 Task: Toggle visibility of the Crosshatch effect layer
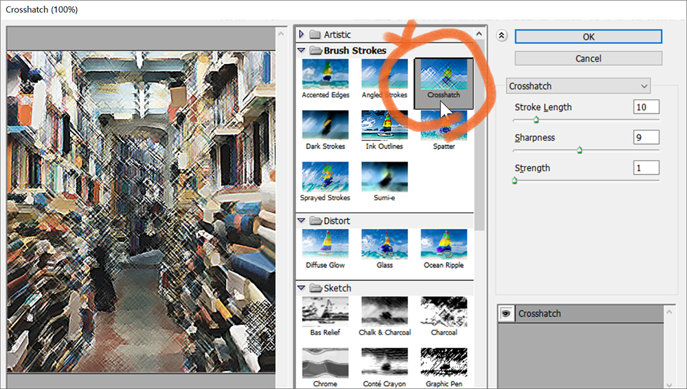(x=506, y=313)
